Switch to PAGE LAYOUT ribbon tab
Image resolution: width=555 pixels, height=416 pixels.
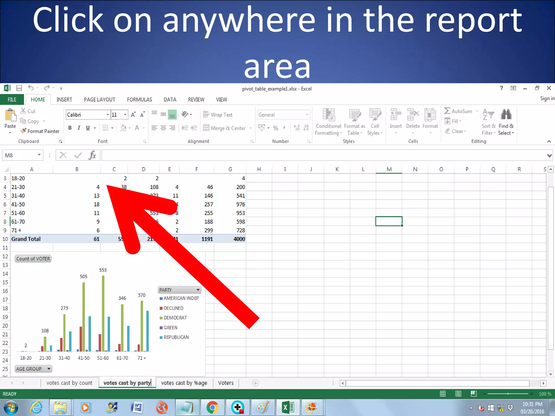[x=99, y=99]
